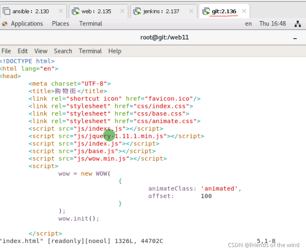Click the title 购物街 line

pos(68,91)
